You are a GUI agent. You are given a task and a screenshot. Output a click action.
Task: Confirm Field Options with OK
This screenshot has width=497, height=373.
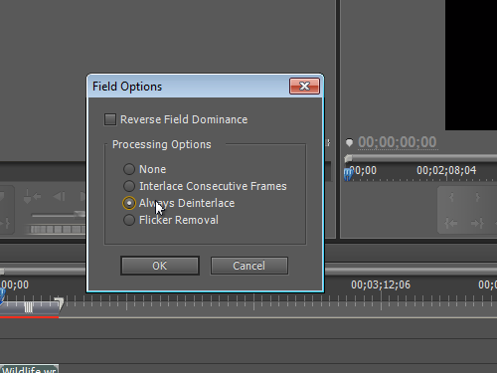(160, 266)
